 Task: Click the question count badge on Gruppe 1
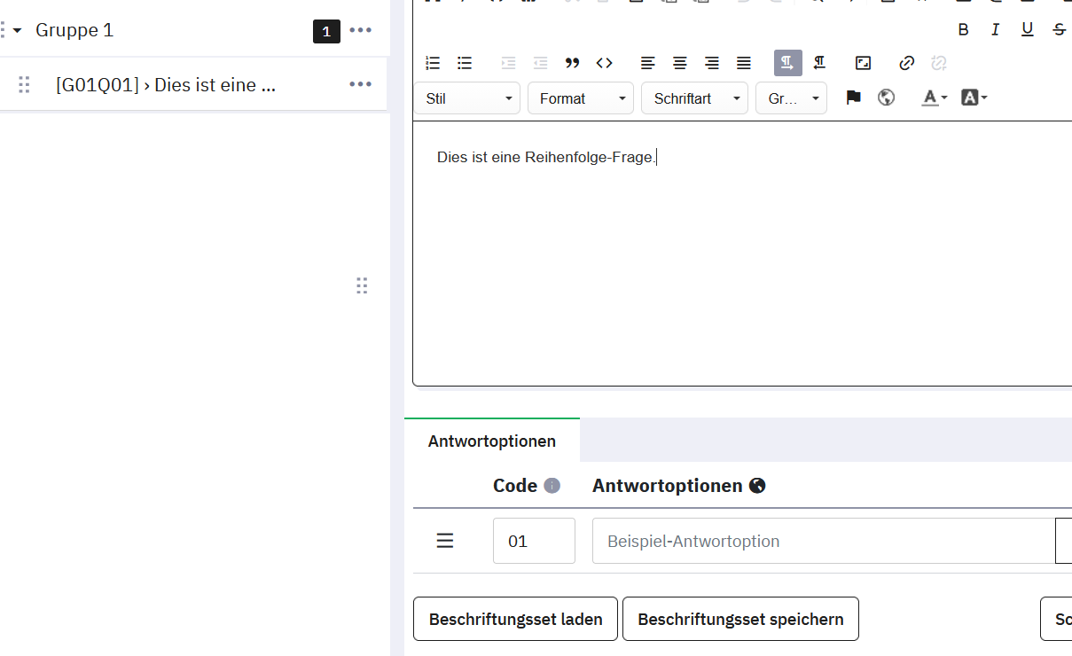click(x=326, y=32)
